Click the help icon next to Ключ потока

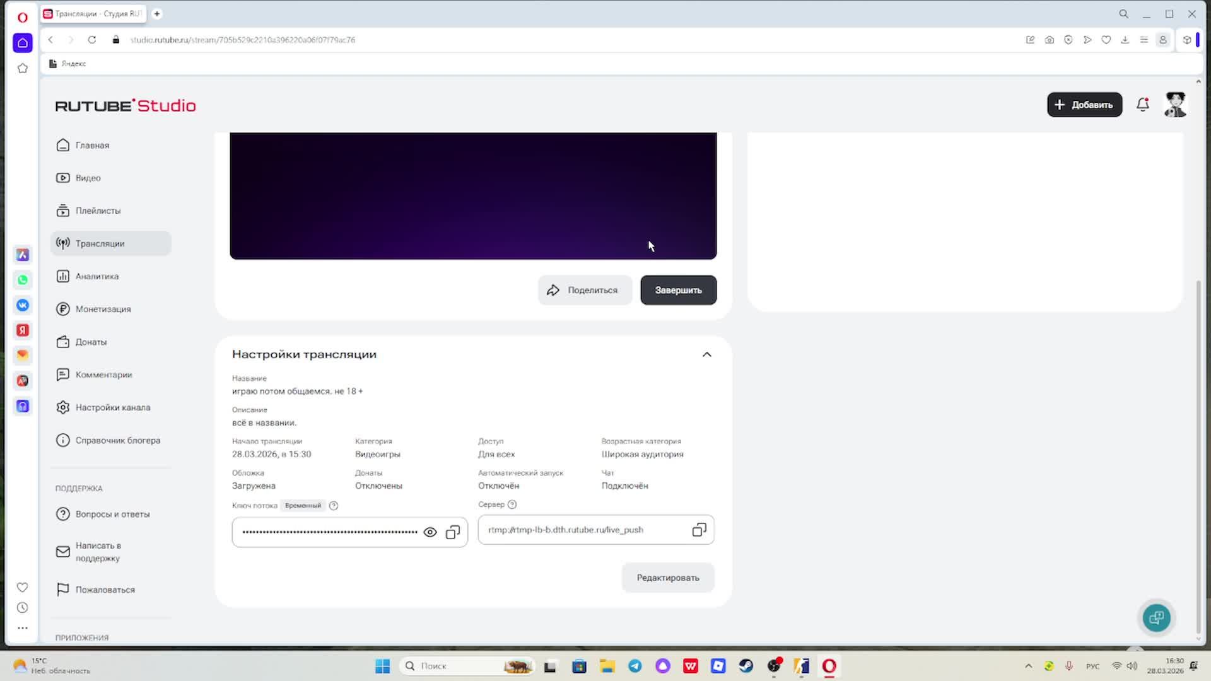click(x=334, y=506)
